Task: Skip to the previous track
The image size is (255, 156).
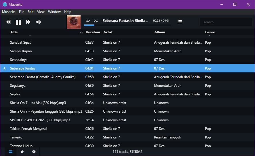Action: (8, 22)
